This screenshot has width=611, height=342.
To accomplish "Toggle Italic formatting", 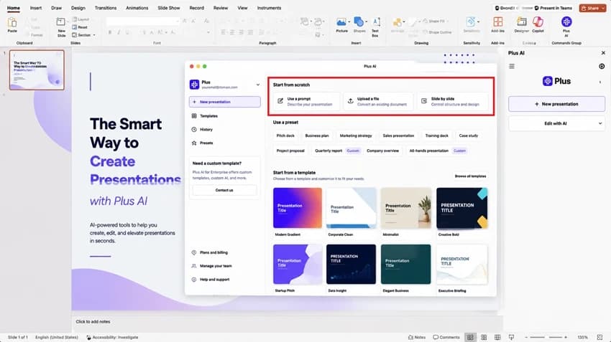I will coord(119,32).
